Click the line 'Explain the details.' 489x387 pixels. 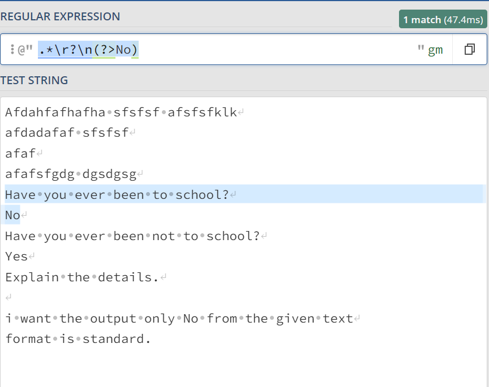[81, 277]
